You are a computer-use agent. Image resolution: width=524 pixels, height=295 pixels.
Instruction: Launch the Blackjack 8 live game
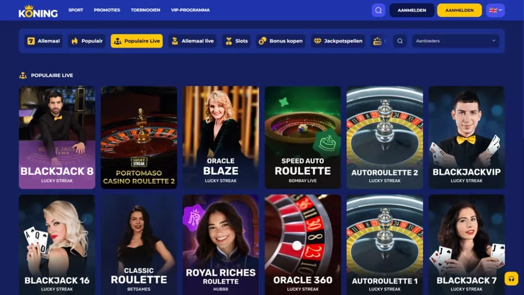(57, 138)
